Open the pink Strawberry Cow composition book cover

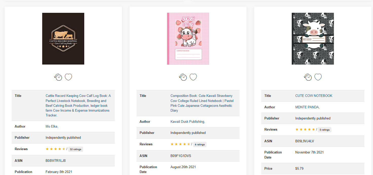tap(188, 39)
